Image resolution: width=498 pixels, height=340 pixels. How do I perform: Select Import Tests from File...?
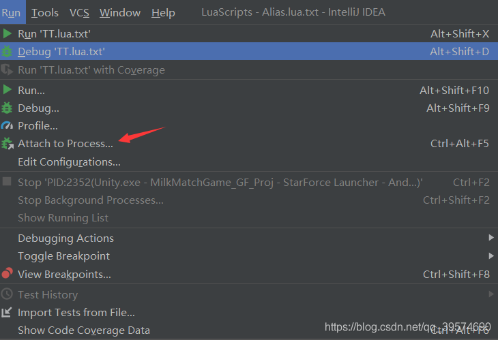tap(249, 313)
